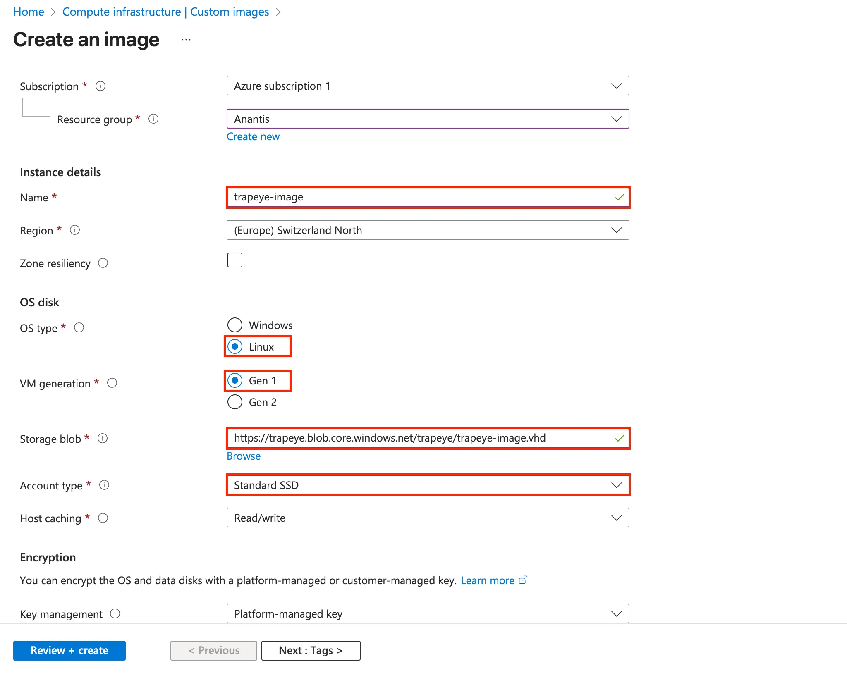
Task: Click the Host caching info icon
Action: point(103,518)
